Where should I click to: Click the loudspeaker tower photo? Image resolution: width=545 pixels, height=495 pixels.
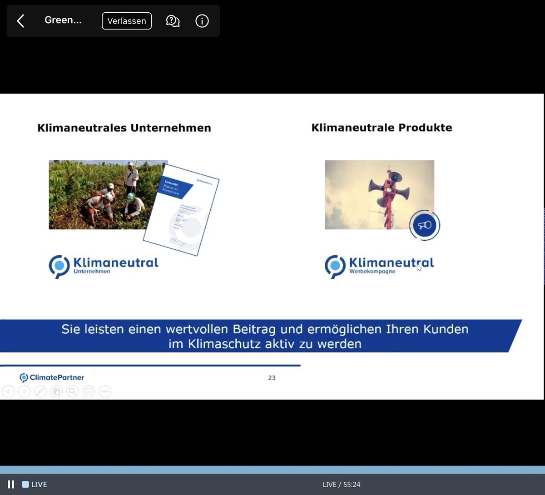[x=379, y=194]
